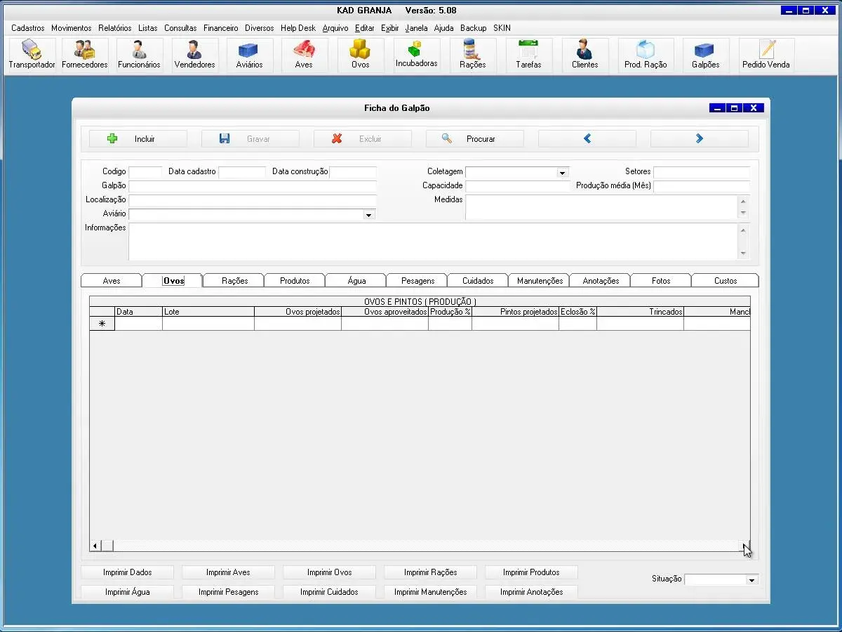Viewport: 842px width, 632px height.
Task: Switch to the Manutenções tab
Action: 540,281
